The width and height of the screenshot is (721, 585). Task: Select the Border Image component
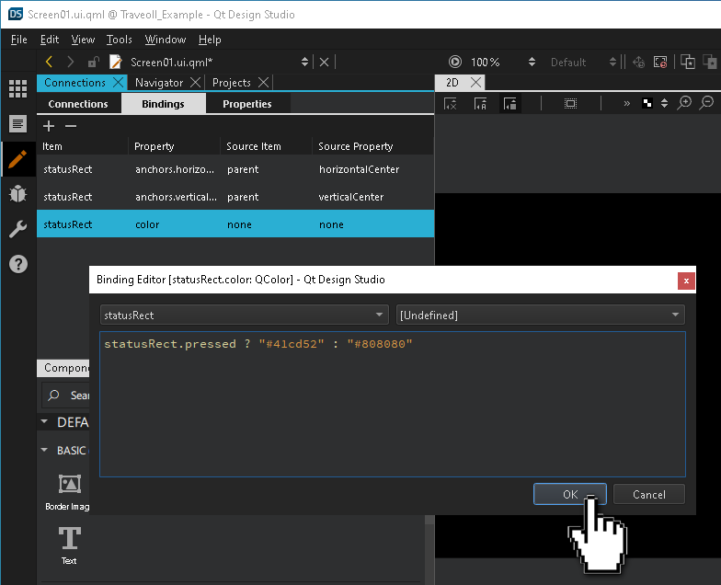click(x=69, y=491)
